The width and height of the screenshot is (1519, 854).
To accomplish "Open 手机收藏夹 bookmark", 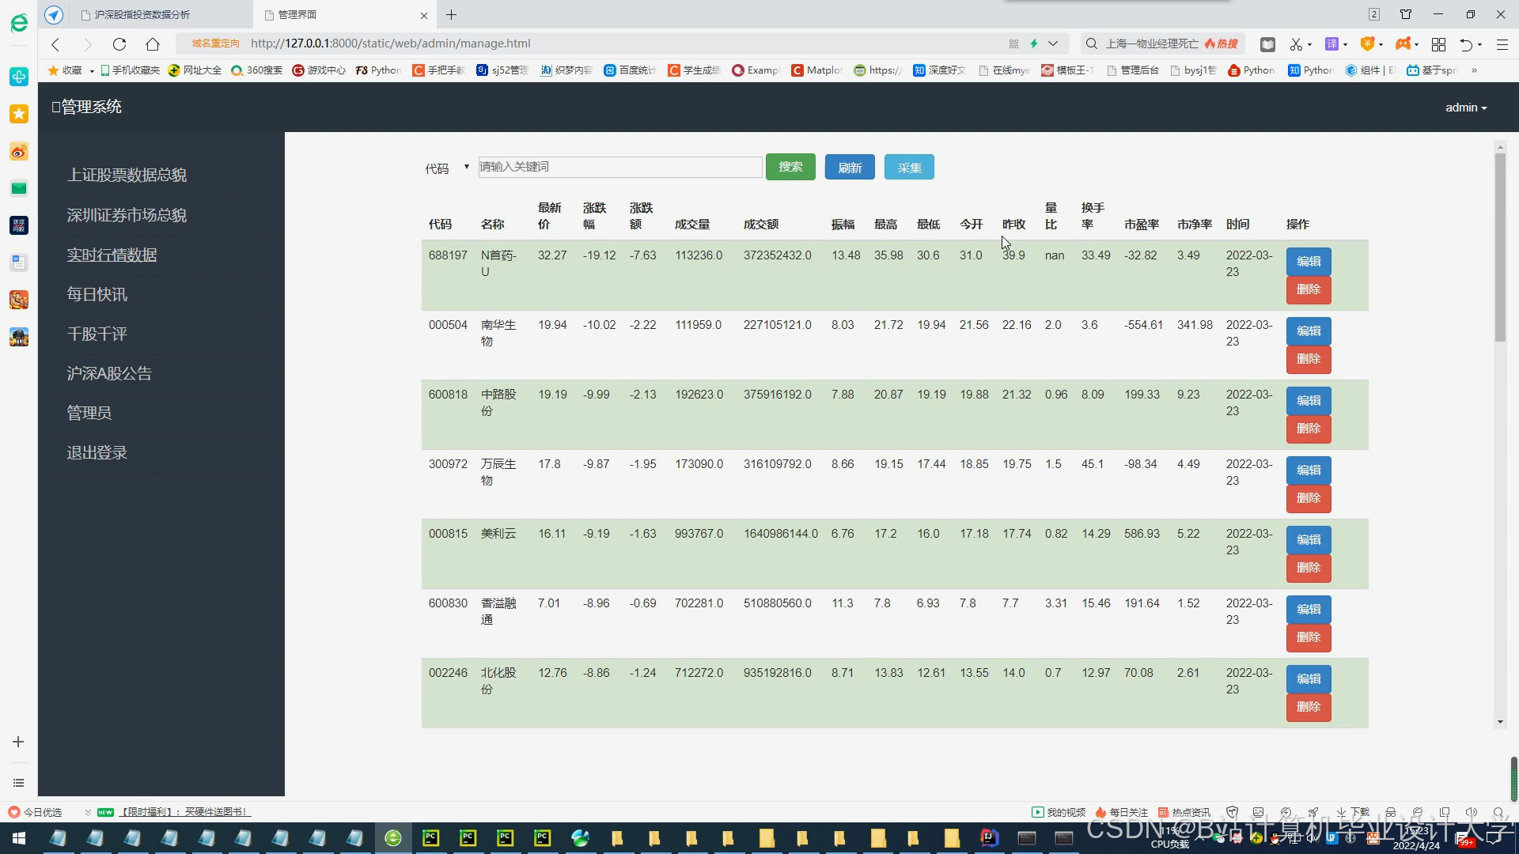I will click(130, 70).
